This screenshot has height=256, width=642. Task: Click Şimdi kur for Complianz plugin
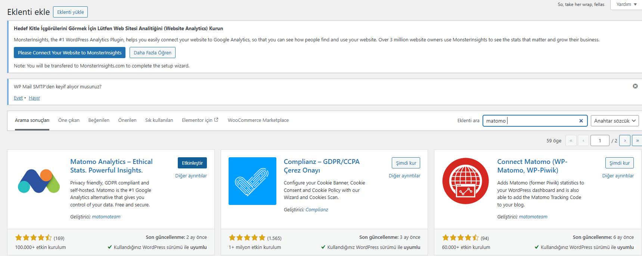(406, 163)
